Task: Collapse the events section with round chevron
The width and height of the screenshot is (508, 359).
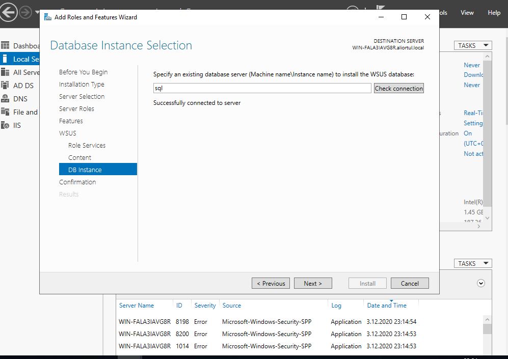Action: (480, 283)
